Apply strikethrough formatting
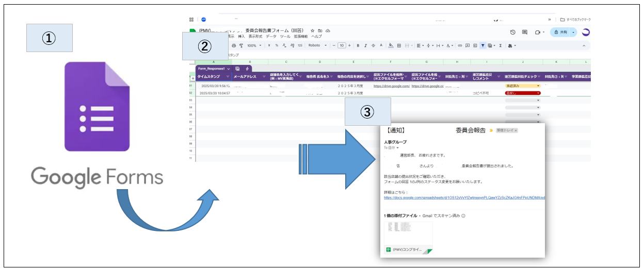This screenshot has width=644, height=269. click(x=373, y=45)
